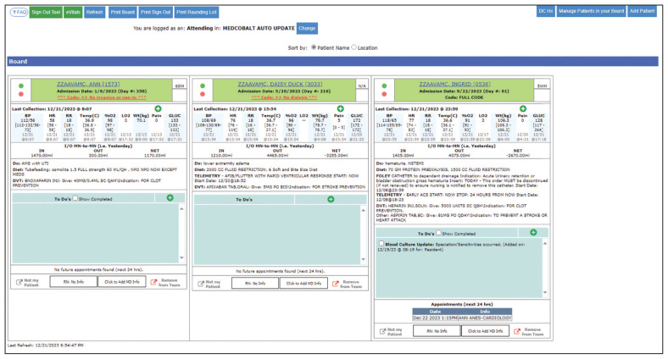Screen dimensions: 668x359
Task: Add vitals with plus icon on Ann's card
Action: (158, 109)
